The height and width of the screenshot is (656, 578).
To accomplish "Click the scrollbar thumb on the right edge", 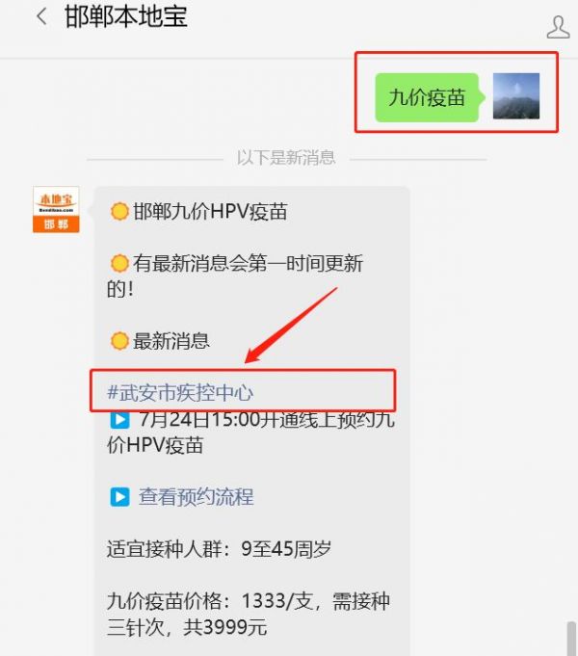I will [571, 639].
